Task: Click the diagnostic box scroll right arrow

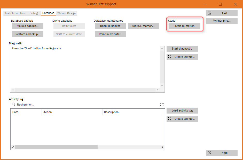Action: [157, 90]
